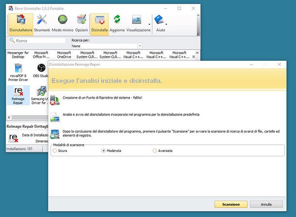Click the Reimage Repair details icon
The width and height of the screenshot is (296, 217).
(x=14, y=138)
